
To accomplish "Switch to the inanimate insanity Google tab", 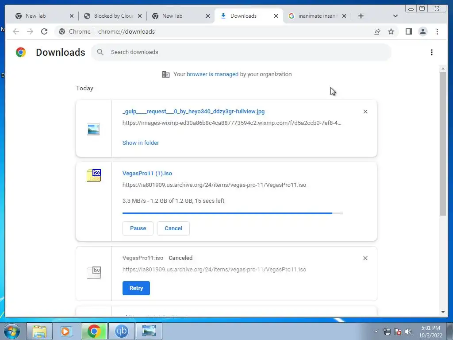I will pos(318,16).
